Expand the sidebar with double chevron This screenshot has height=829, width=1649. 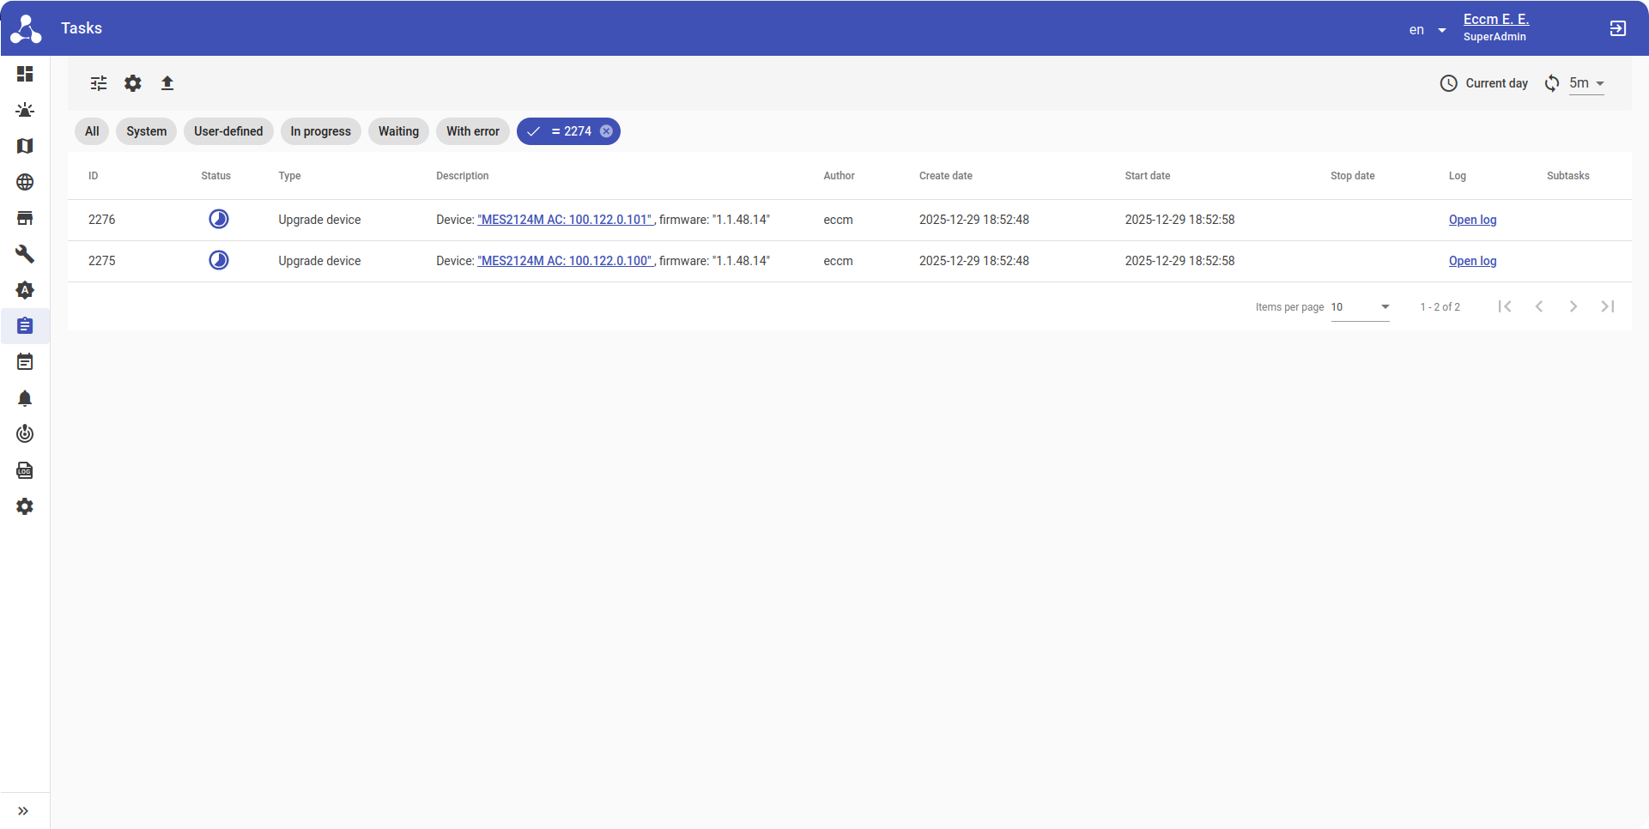coord(23,811)
